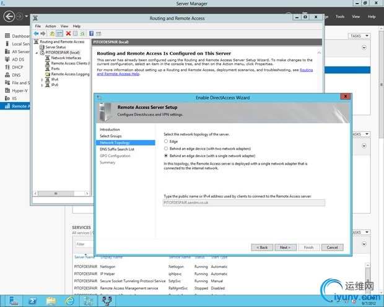Viewport: 384px width, 307px height.
Task: Open Network Interfaces tree node
Action: click(66, 58)
